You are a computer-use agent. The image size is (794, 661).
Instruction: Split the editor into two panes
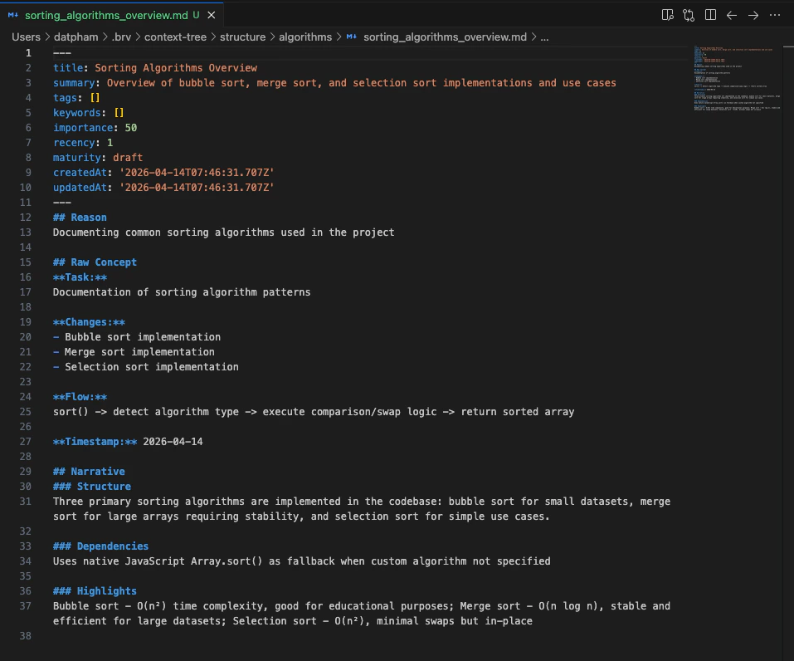712,15
